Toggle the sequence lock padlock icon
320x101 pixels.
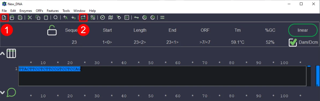pyautogui.click(x=52, y=30)
